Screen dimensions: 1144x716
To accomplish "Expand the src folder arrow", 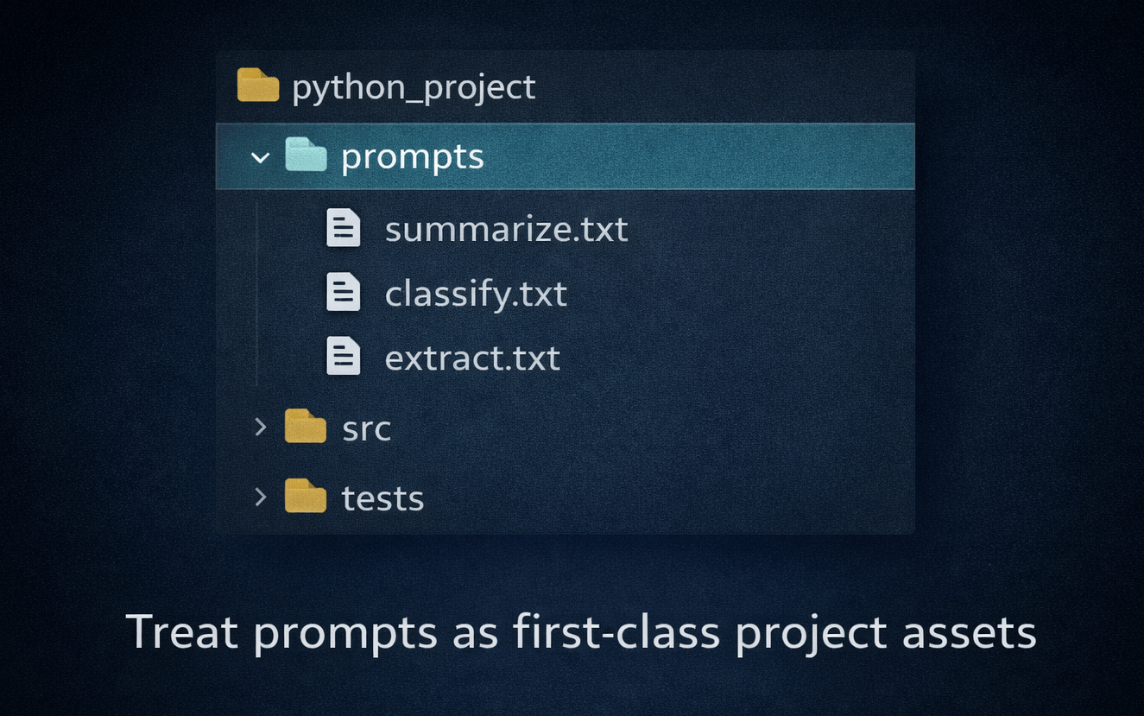I will pyautogui.click(x=260, y=427).
